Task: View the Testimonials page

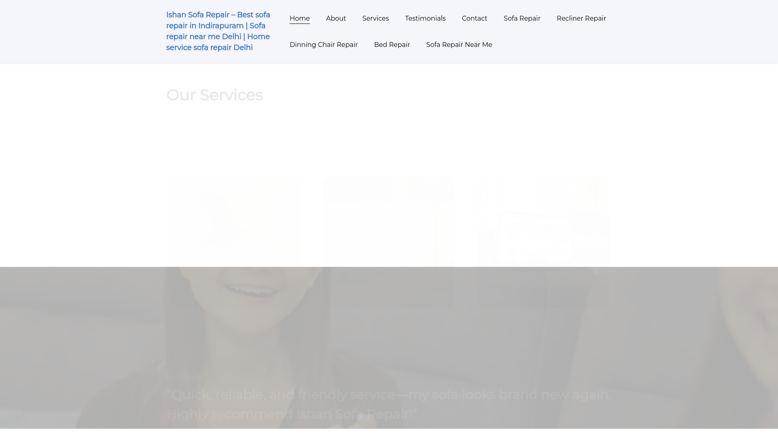Action: click(x=425, y=19)
